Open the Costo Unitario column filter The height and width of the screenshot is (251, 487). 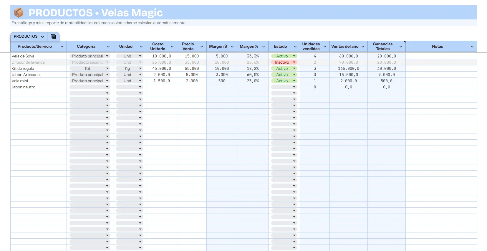(x=172, y=47)
